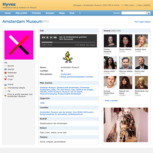Click the Vriend people icon
This screenshot has width=153, height=153.
point(5,84)
